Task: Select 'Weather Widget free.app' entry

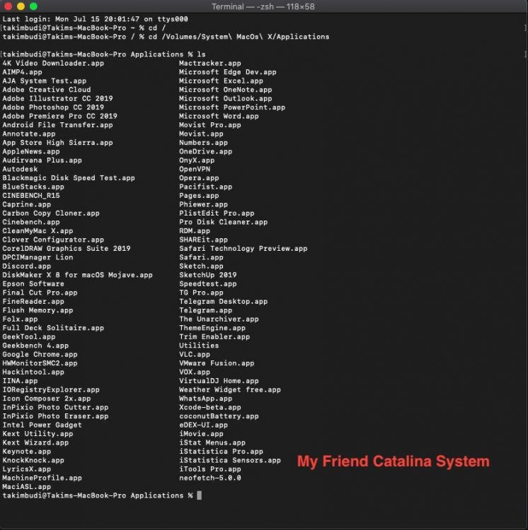Action: [x=230, y=389]
